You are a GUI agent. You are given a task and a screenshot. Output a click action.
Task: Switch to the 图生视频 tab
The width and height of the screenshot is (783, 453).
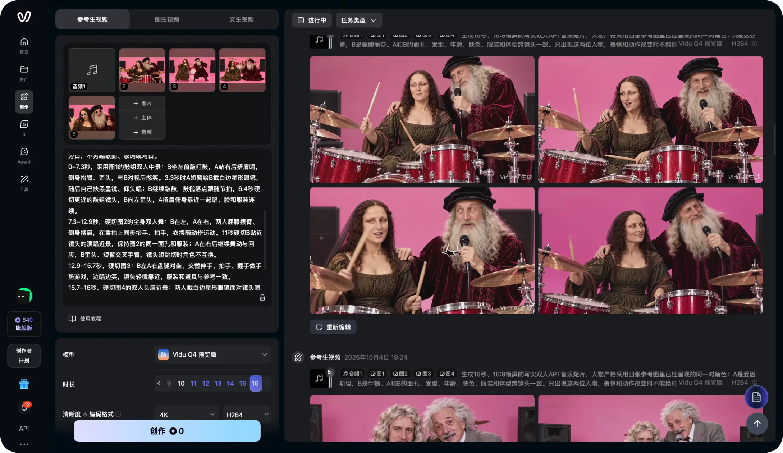167,19
